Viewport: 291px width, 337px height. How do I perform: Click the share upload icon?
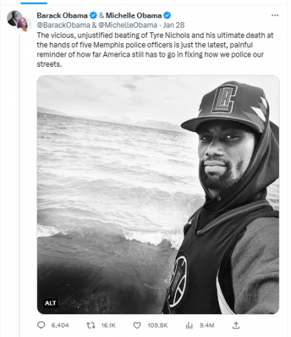236,325
